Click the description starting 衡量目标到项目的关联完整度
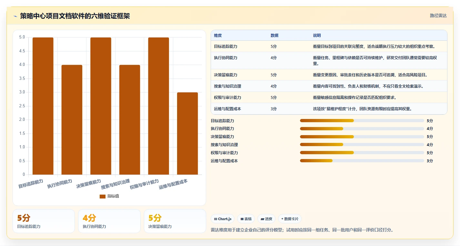The image size is (460, 246). point(374,47)
